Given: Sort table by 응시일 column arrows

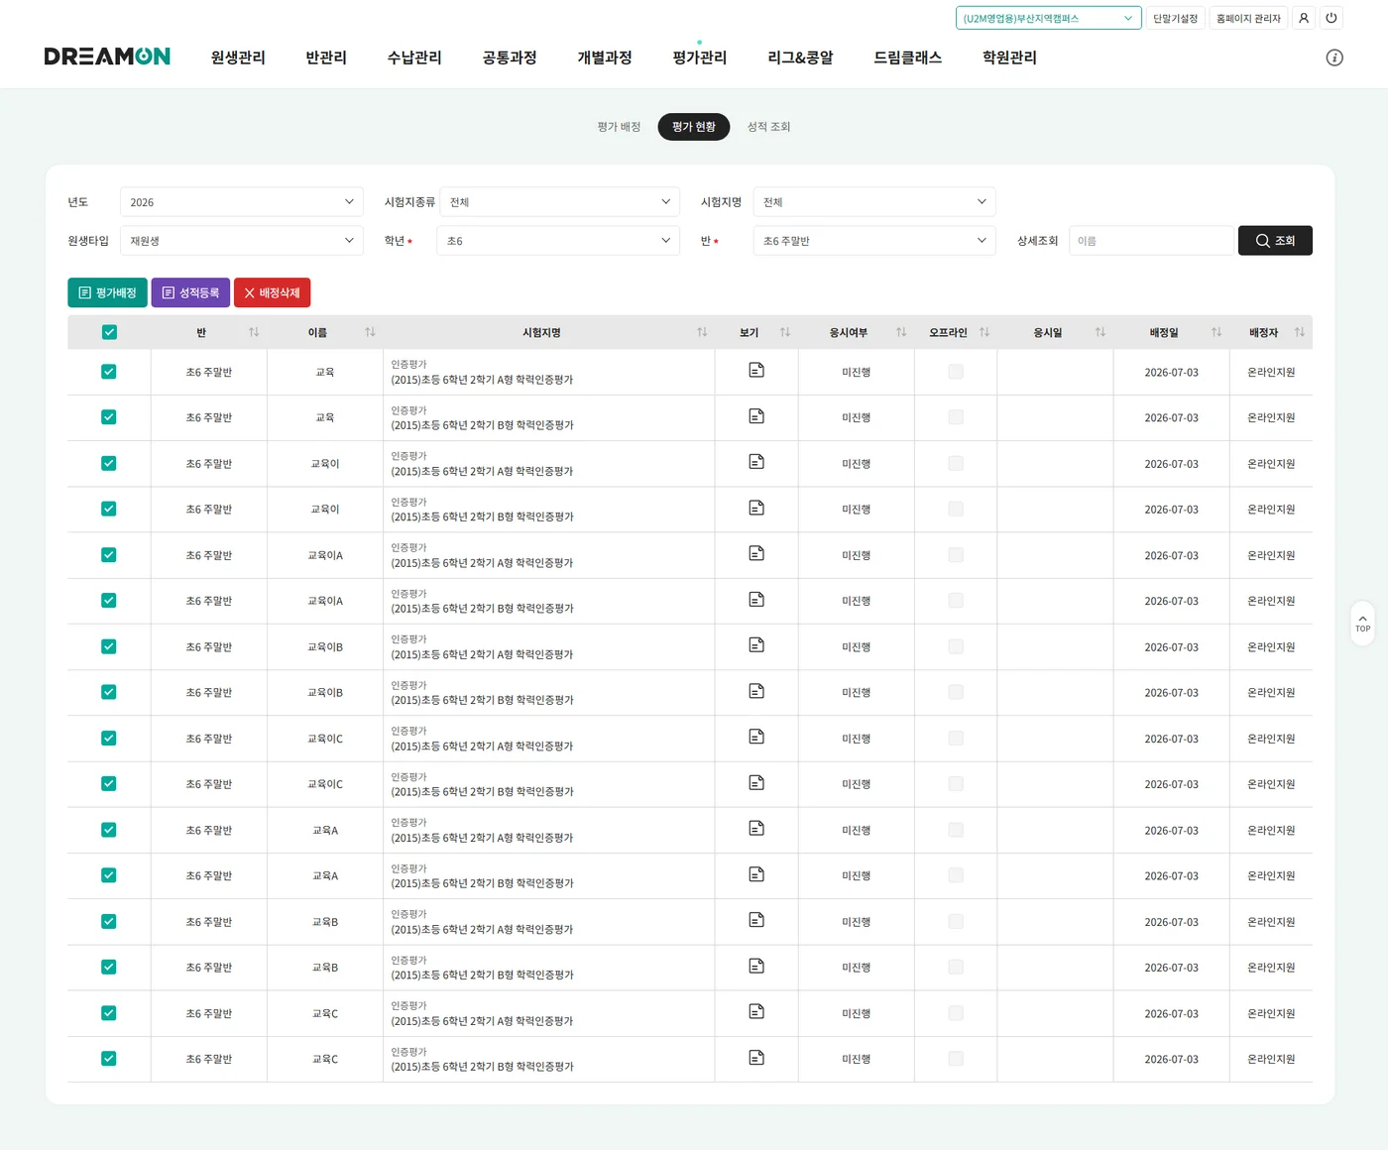Looking at the screenshot, I should click(x=1100, y=332).
